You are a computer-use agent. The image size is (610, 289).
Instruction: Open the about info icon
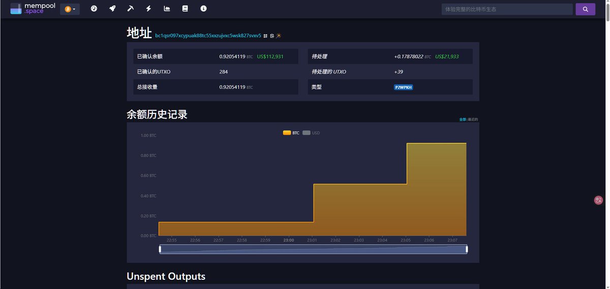[x=203, y=9]
